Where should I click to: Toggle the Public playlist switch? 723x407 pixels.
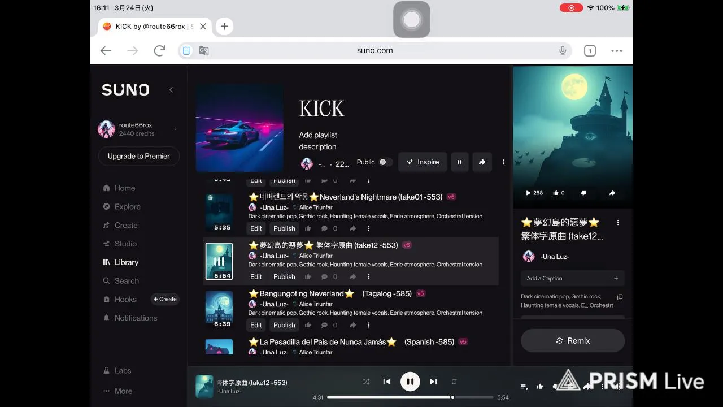385,162
